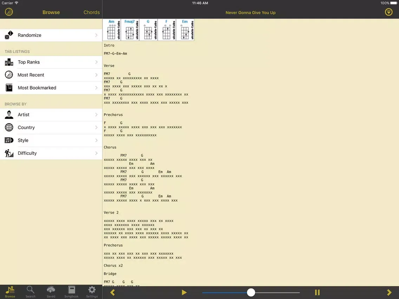Open Top Ranks podium icon
The width and height of the screenshot is (399, 299).
click(9, 62)
